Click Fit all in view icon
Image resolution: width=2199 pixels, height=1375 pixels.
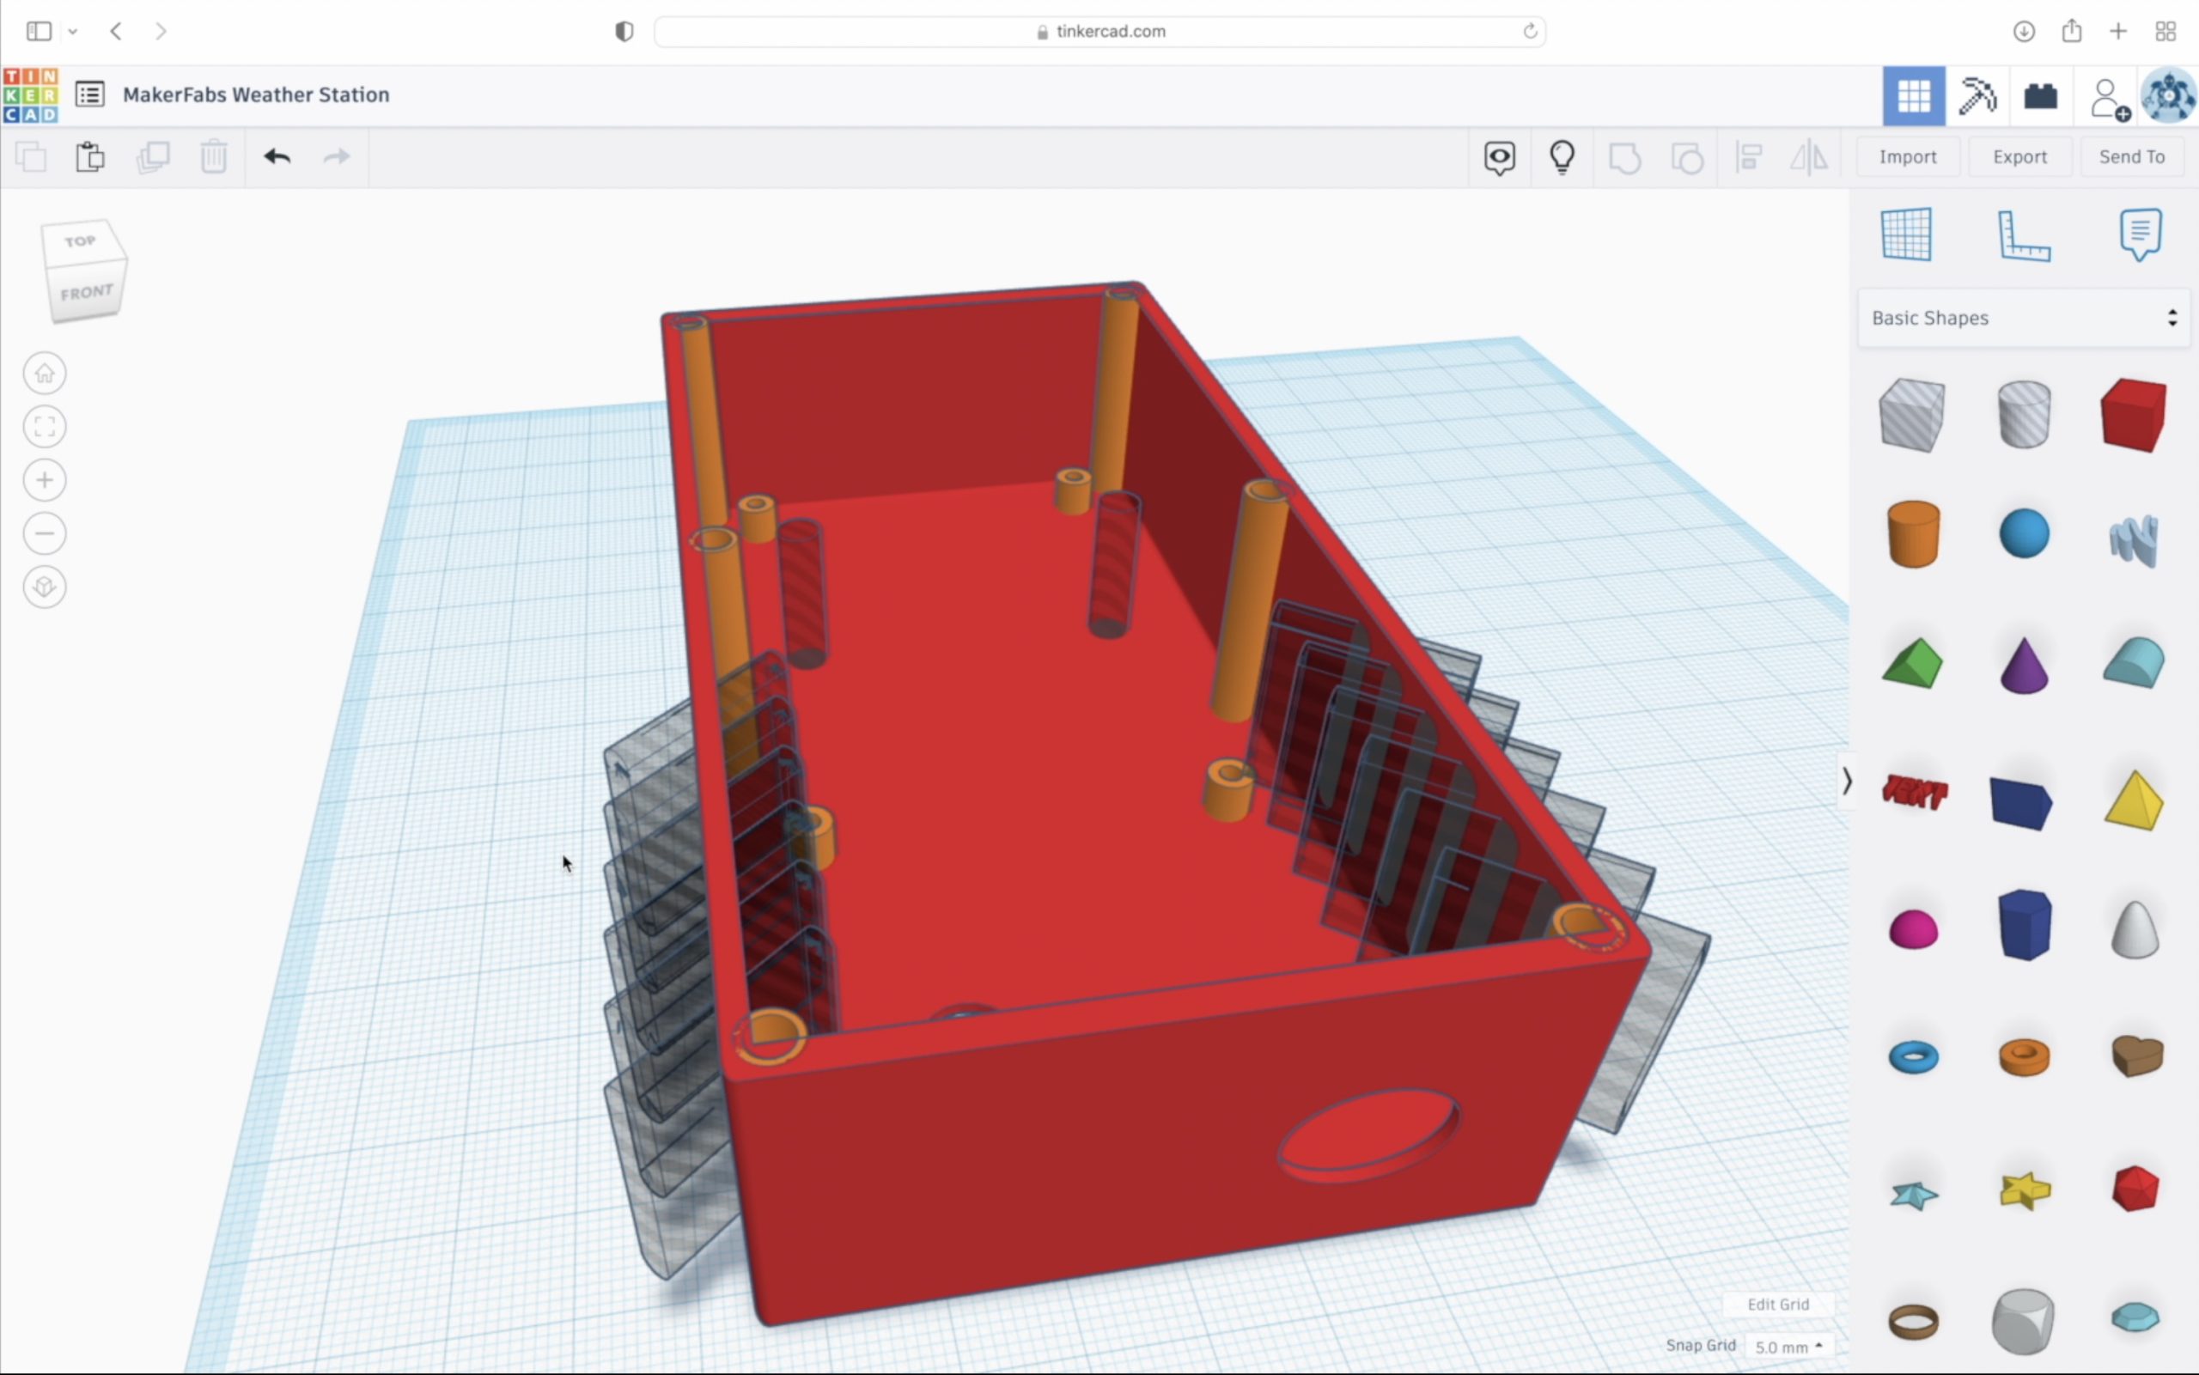pyautogui.click(x=45, y=427)
